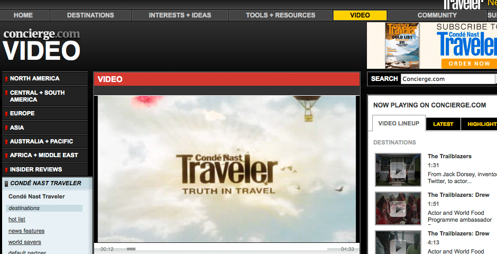Open the world savers link
497x254 pixels.
pyautogui.click(x=25, y=242)
